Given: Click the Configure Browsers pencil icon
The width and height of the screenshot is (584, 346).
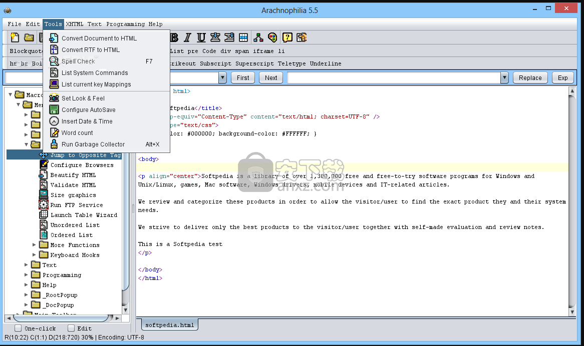Looking at the screenshot, I should (44, 164).
